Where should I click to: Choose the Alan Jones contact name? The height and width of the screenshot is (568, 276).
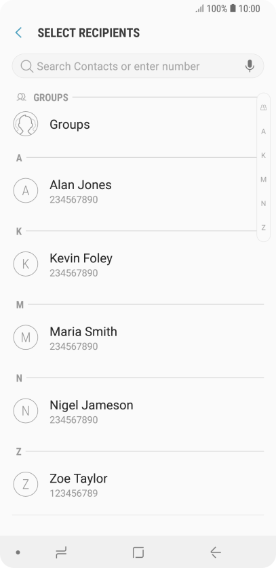pyautogui.click(x=81, y=185)
